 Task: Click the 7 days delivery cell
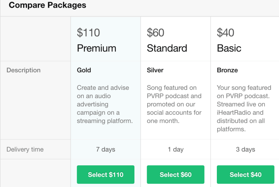105,149
